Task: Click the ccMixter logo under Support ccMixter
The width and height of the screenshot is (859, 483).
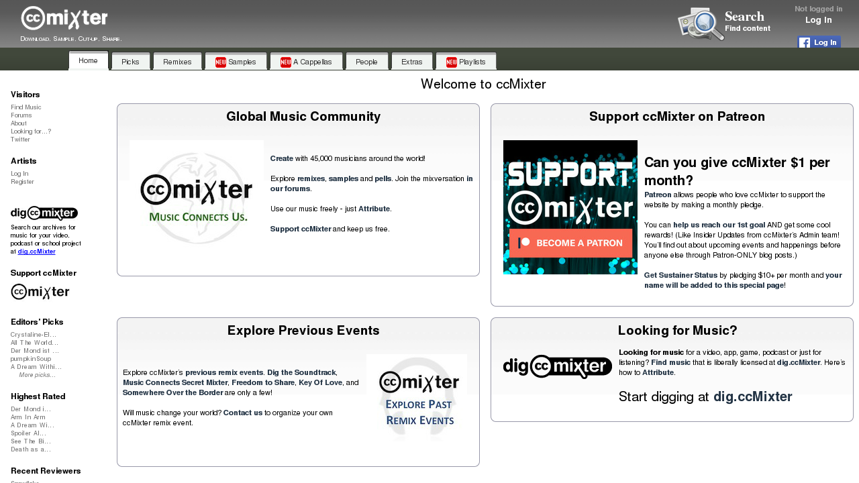Action: click(40, 292)
